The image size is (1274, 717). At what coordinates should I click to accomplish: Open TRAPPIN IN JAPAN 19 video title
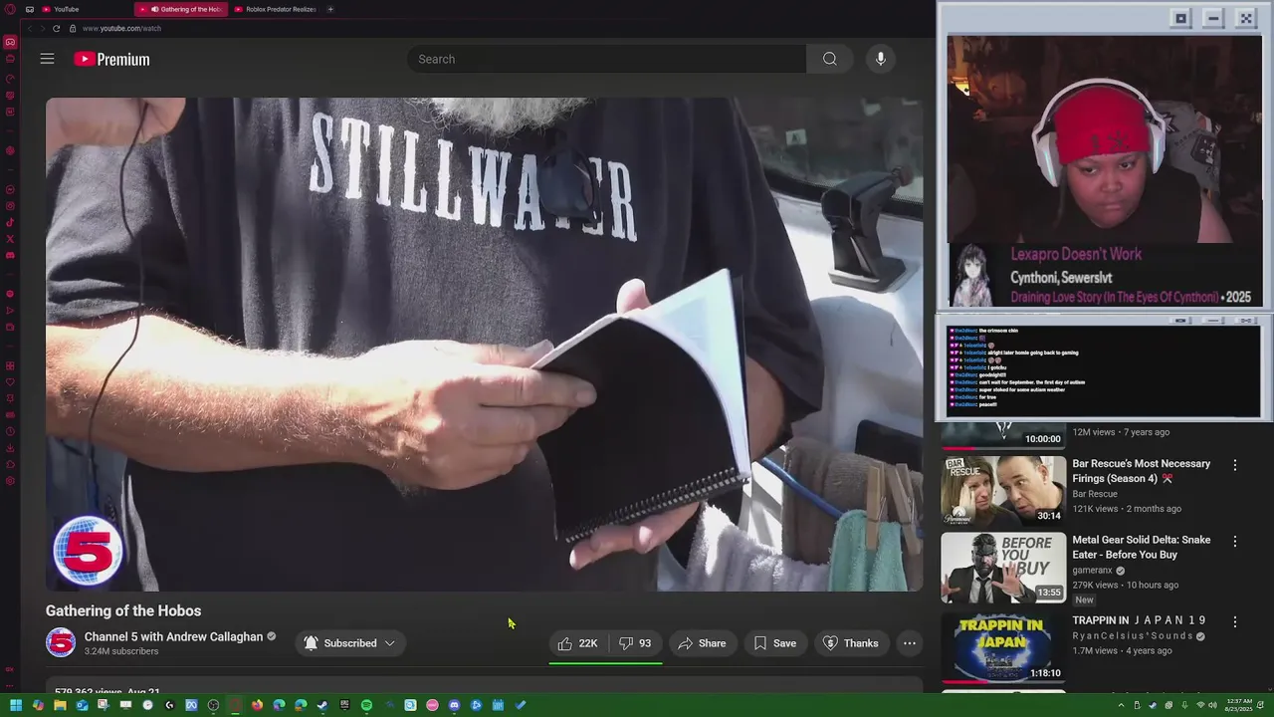coord(1139,620)
